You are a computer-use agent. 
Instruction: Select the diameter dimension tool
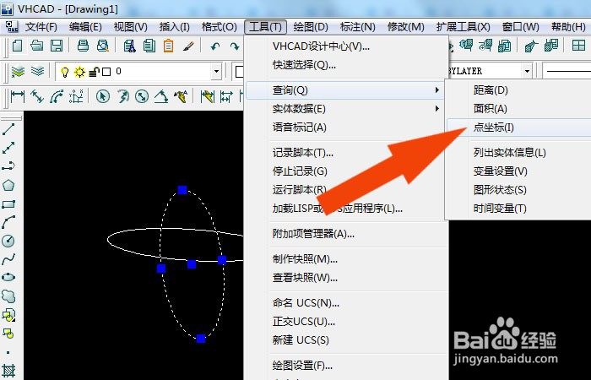pyautogui.click(x=142, y=96)
